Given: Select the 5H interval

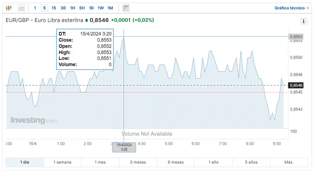Looking at the screenshot, I should pos(82,8).
